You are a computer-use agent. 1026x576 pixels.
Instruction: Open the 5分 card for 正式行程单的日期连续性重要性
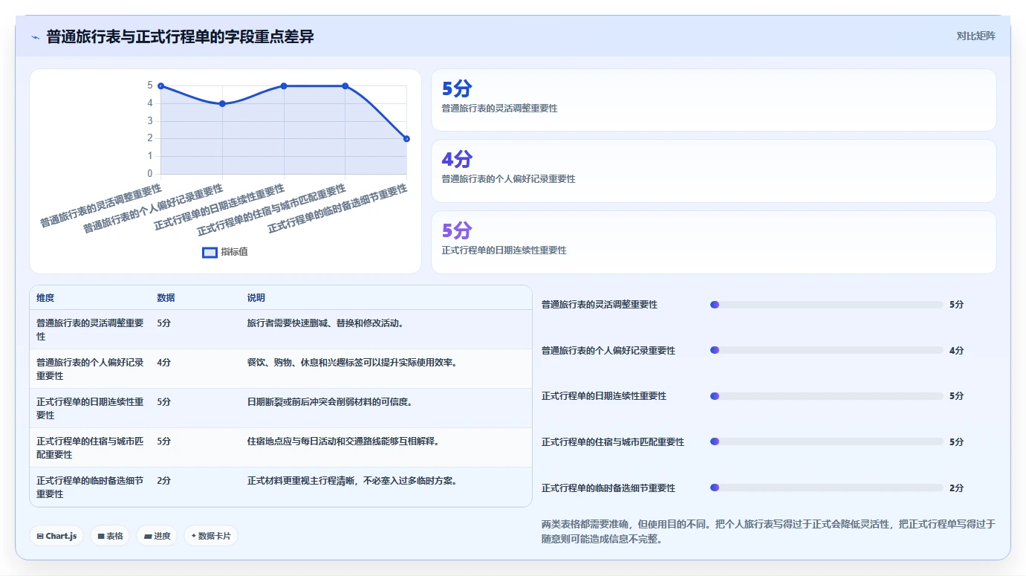(x=713, y=242)
